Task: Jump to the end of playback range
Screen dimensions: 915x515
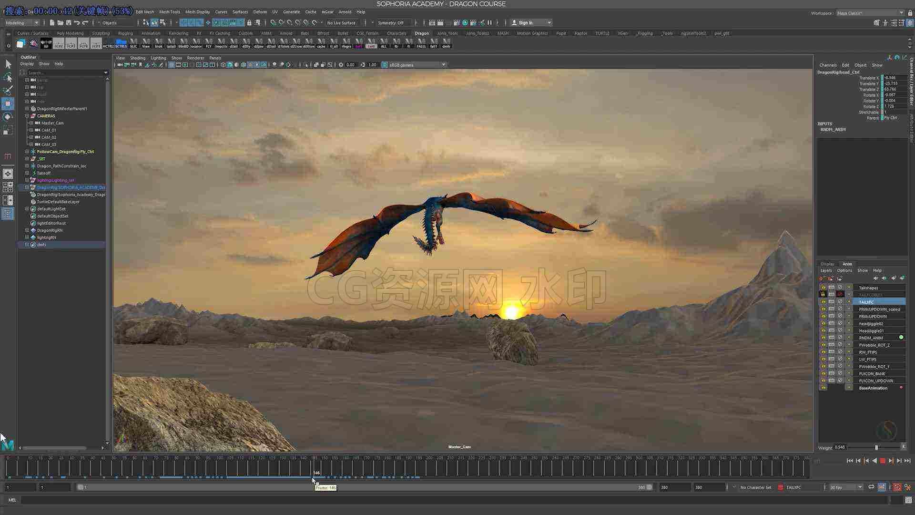Action: [x=907, y=461]
